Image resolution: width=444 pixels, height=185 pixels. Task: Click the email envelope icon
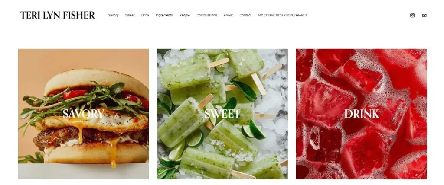pos(424,15)
